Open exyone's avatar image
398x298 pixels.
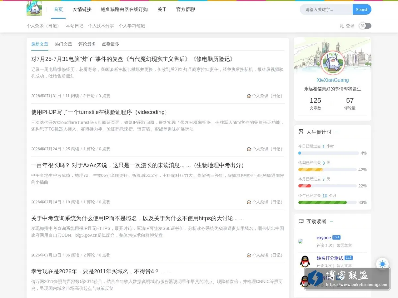(301, 241)
